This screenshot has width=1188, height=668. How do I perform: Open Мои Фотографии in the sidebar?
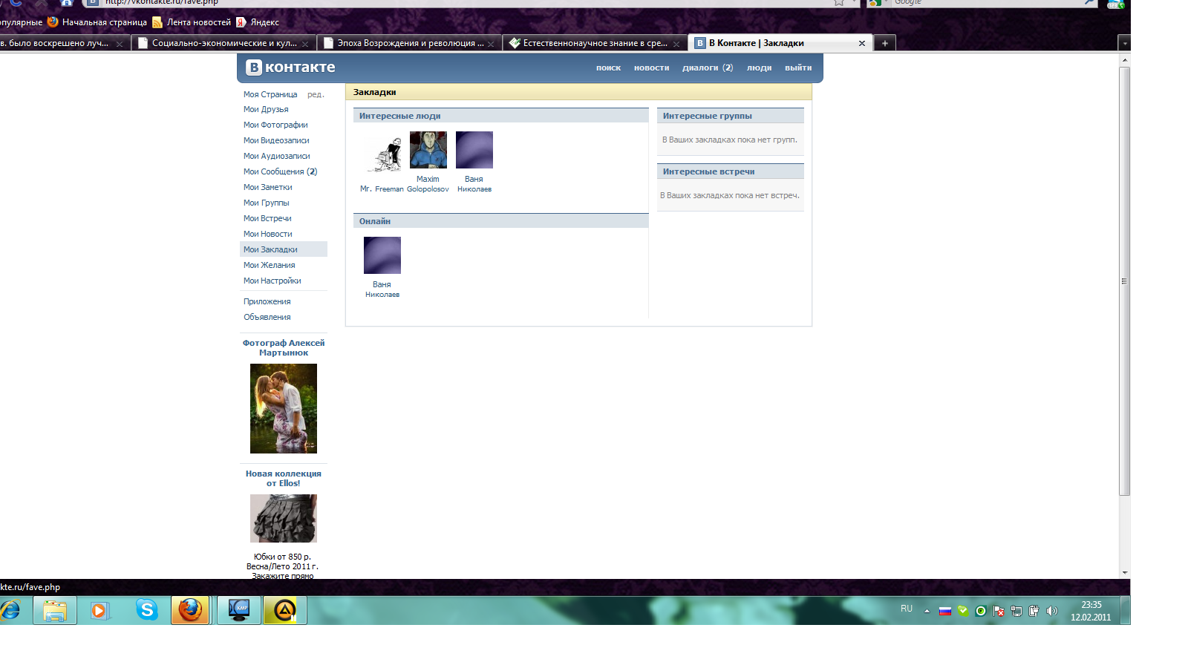pyautogui.click(x=275, y=125)
